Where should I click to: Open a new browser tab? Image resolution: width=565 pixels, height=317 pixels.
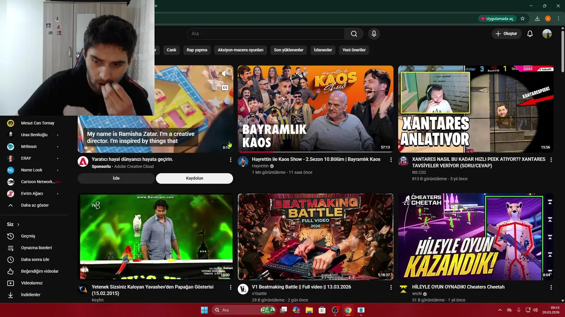coord(156,6)
